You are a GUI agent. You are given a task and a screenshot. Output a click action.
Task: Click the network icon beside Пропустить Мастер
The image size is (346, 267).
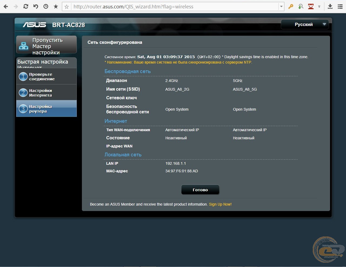[24, 46]
